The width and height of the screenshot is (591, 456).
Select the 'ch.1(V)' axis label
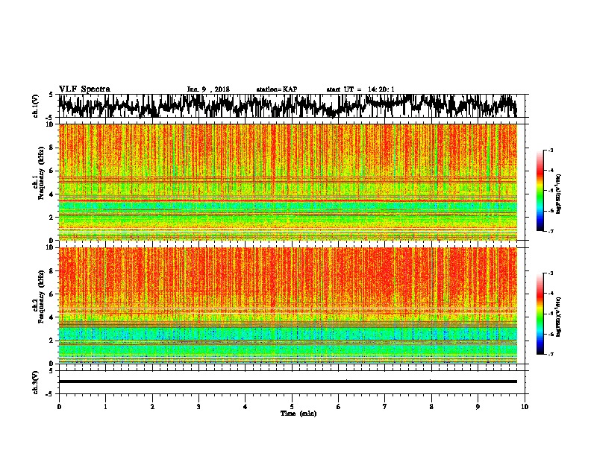pos(35,106)
